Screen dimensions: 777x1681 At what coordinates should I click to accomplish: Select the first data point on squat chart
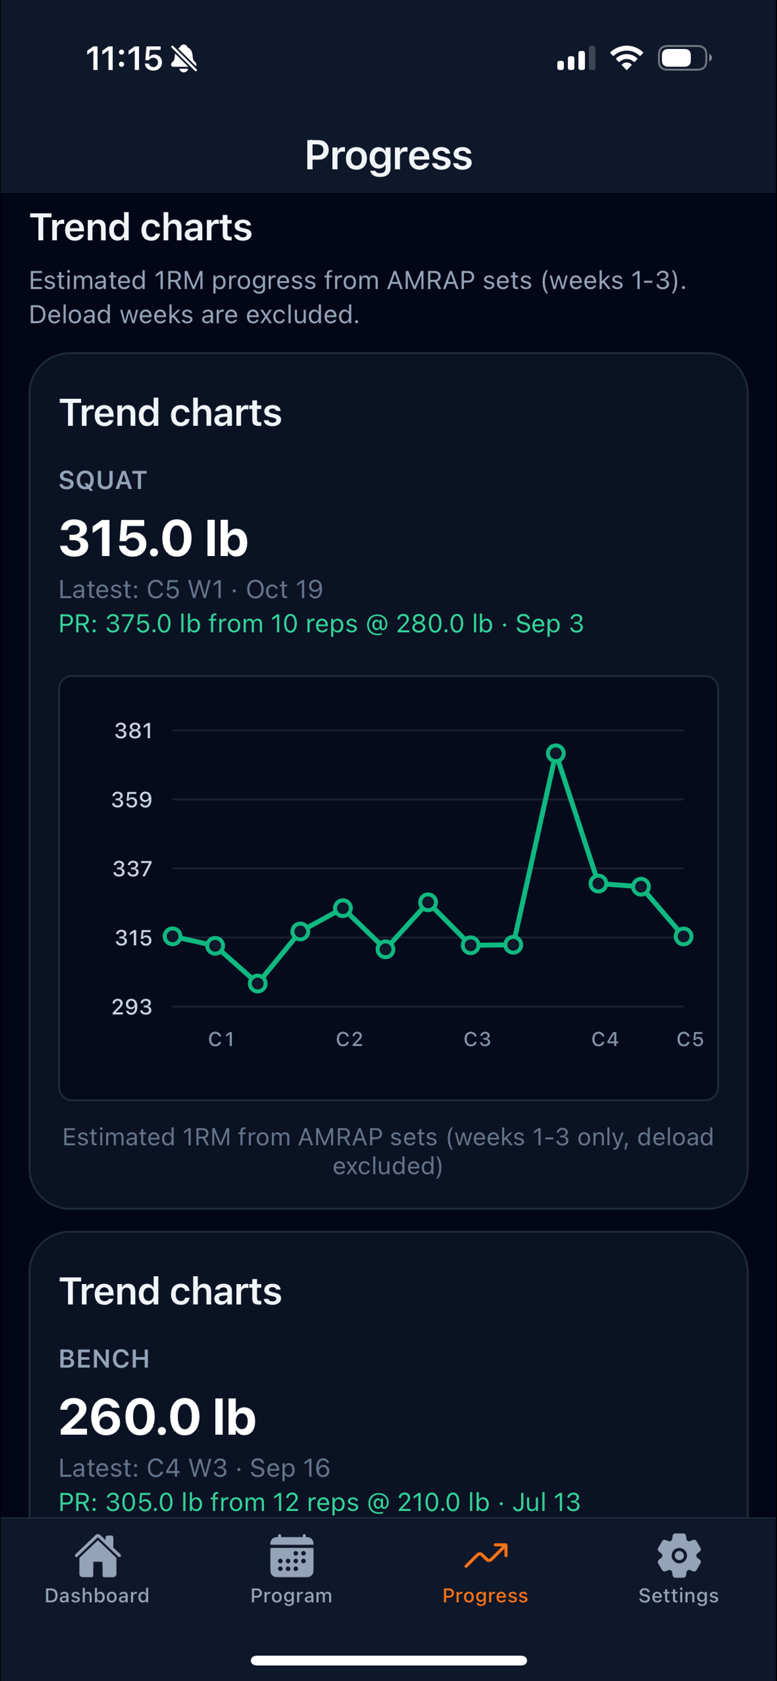pyautogui.click(x=172, y=937)
